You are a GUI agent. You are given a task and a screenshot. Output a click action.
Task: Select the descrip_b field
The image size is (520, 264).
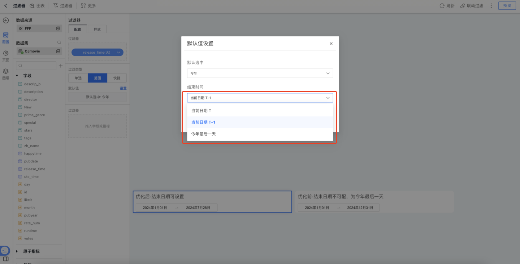click(32, 84)
